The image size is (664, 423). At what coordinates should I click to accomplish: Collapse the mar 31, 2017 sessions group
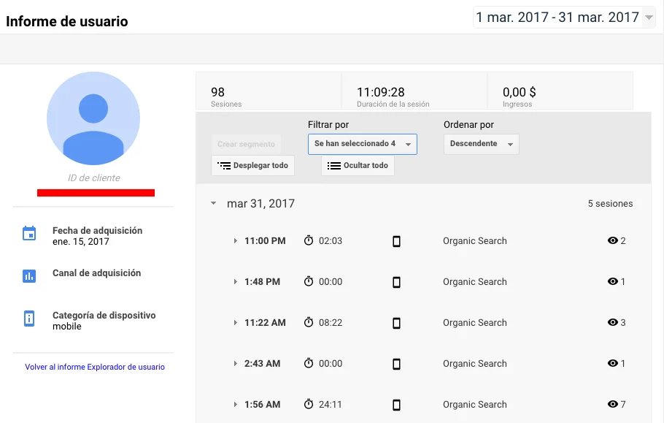coord(214,204)
